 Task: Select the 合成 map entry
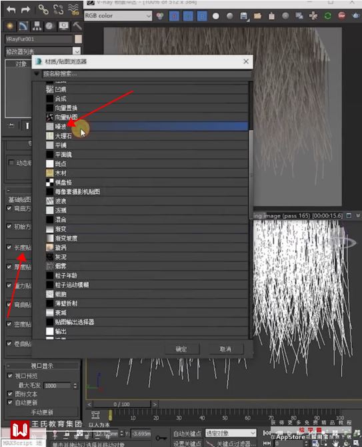(x=147, y=99)
